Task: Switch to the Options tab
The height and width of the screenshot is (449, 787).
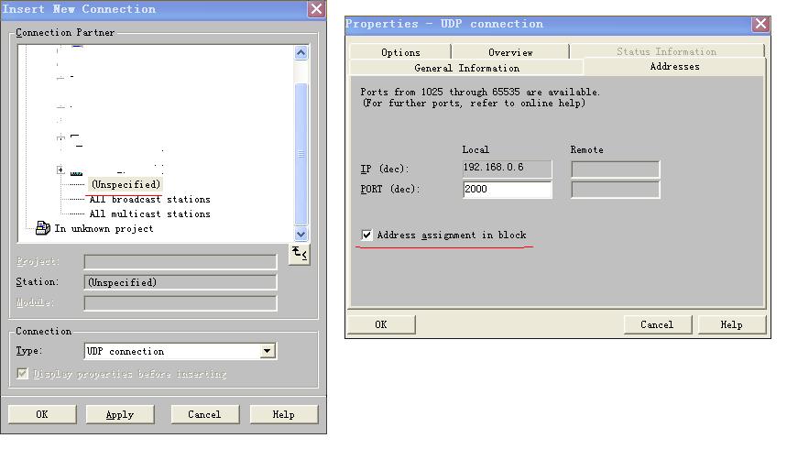Action: tap(400, 52)
